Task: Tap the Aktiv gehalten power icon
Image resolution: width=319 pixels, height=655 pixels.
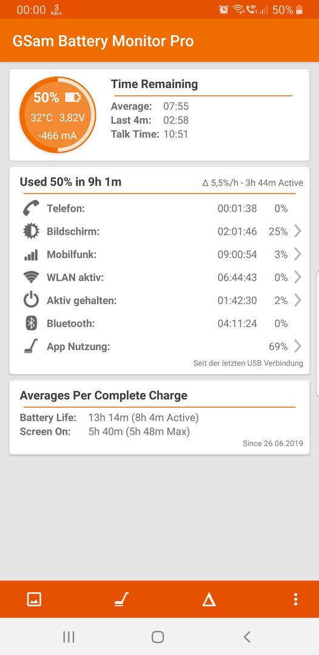Action: 32,300
